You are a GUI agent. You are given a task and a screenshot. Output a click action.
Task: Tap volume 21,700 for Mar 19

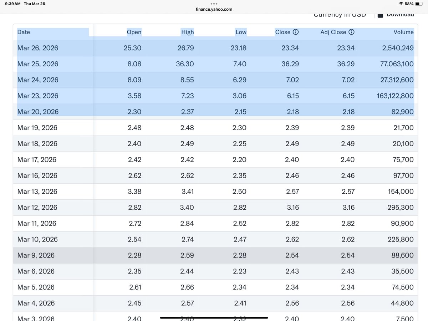click(404, 128)
